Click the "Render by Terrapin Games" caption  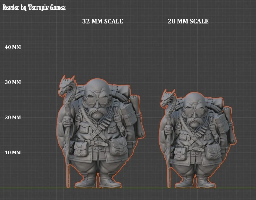click(x=34, y=7)
